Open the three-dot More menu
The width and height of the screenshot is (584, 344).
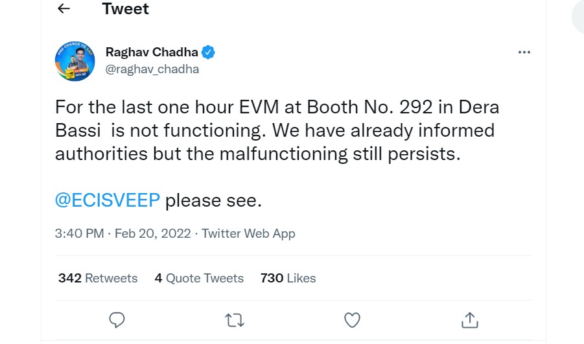(x=524, y=52)
